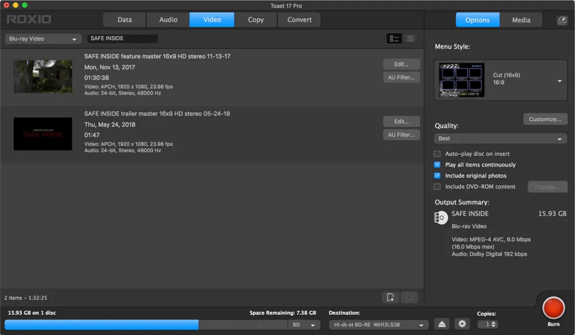
Task: Eject the disc with the eject icon
Action: (442, 324)
